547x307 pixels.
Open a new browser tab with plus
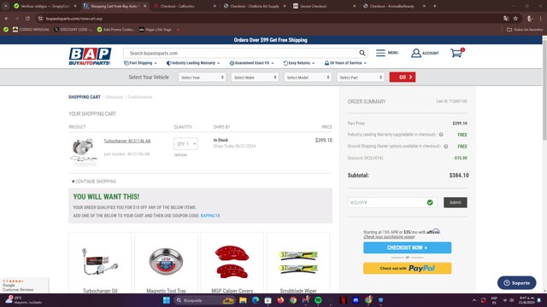tap(434, 6)
